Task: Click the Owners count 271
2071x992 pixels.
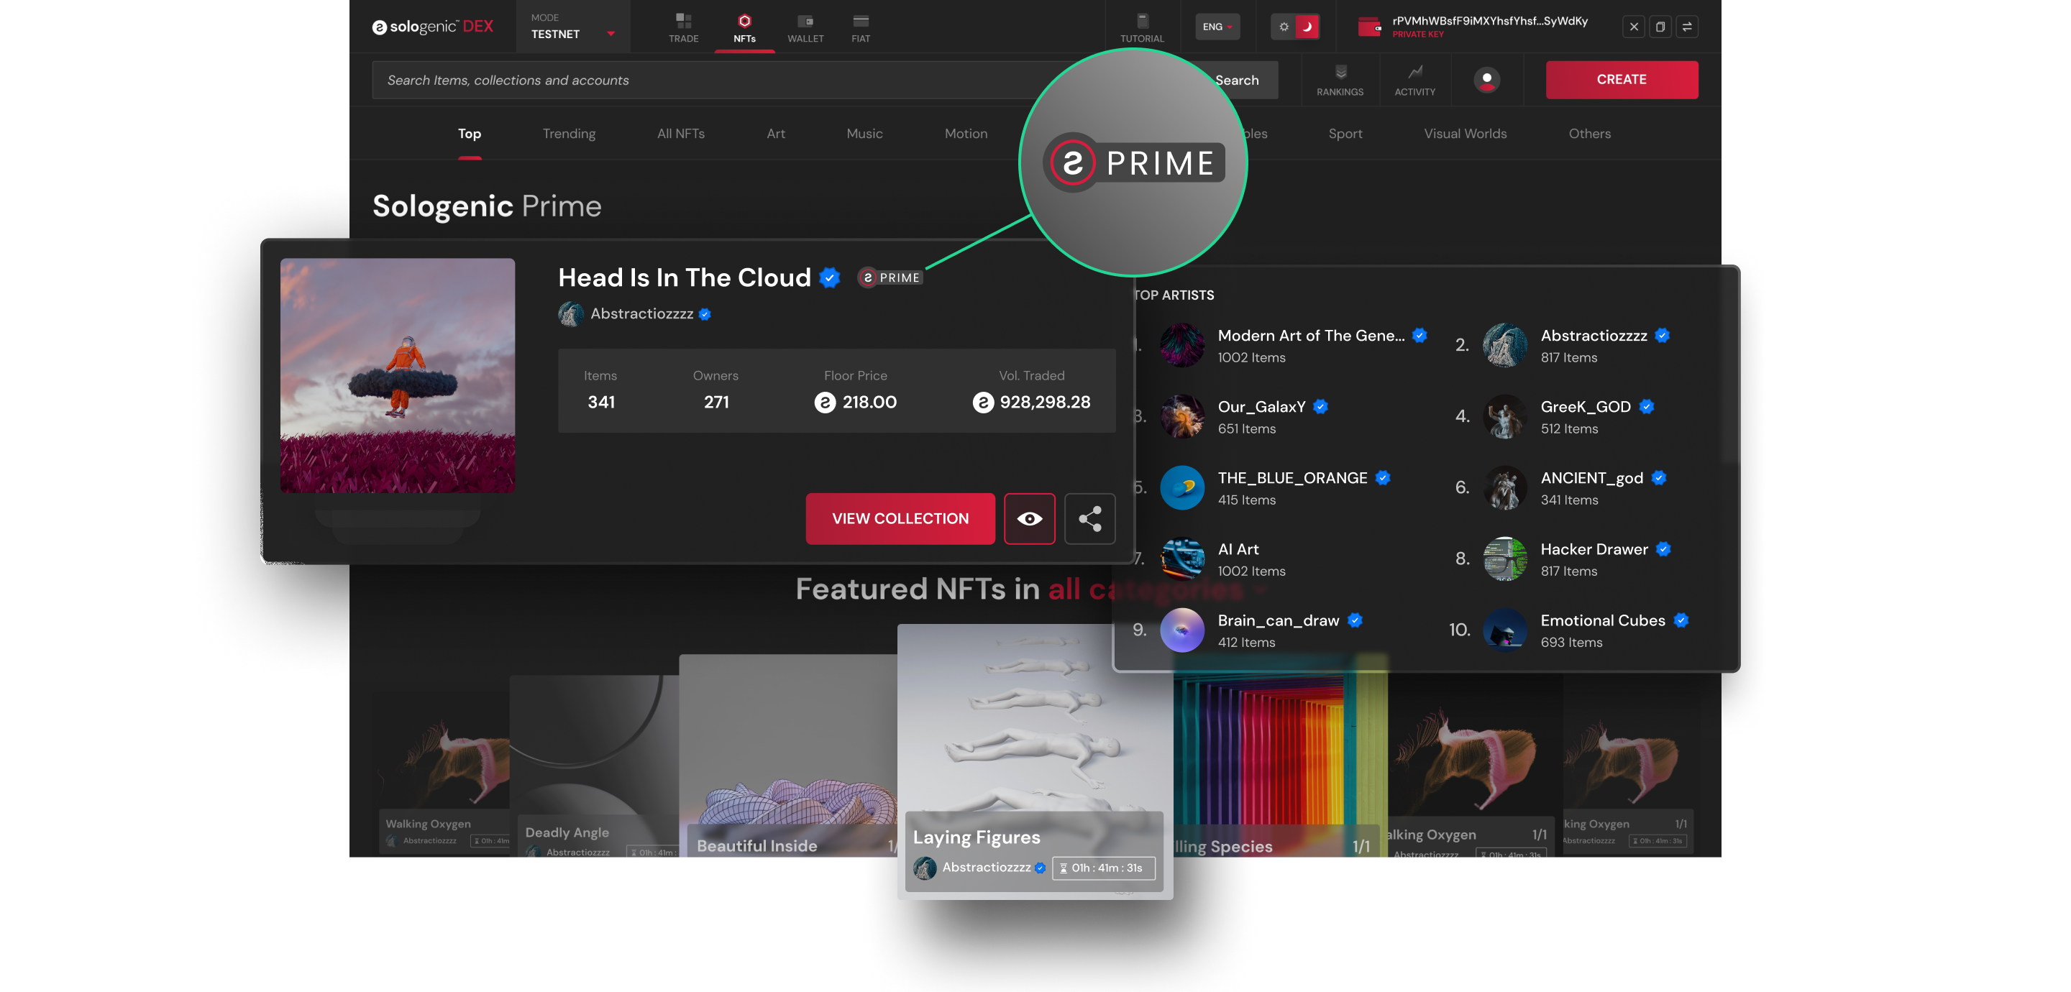Action: pyautogui.click(x=716, y=402)
